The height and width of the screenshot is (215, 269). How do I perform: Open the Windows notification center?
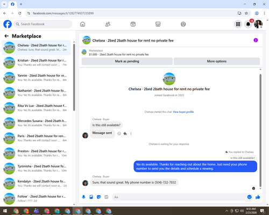tap(263, 211)
